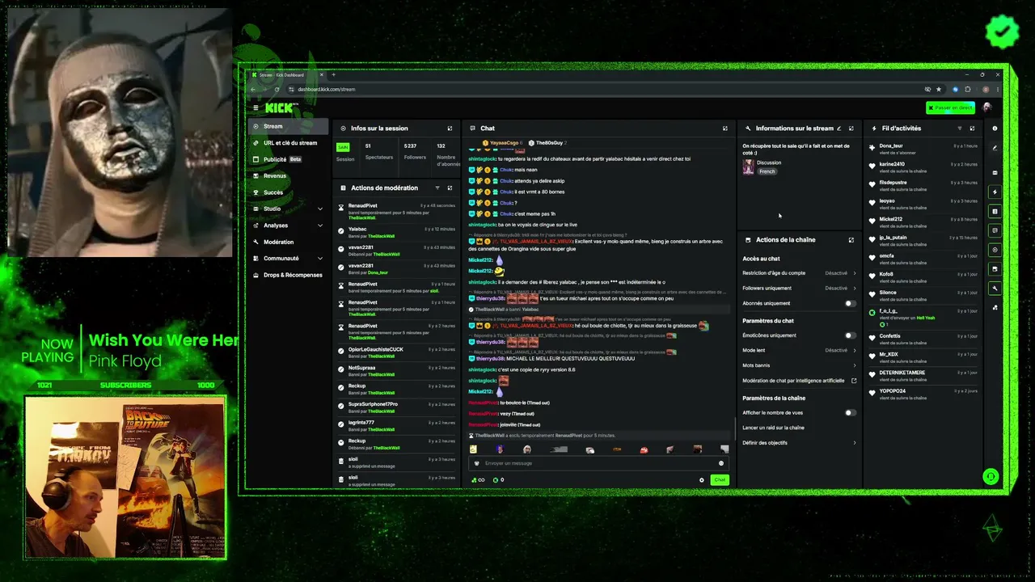Filter the Fil d'activités feed
1035x582 pixels.
click(960, 128)
